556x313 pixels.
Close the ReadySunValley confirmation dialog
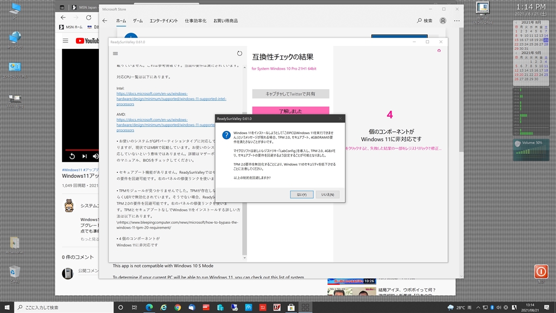[340, 118]
